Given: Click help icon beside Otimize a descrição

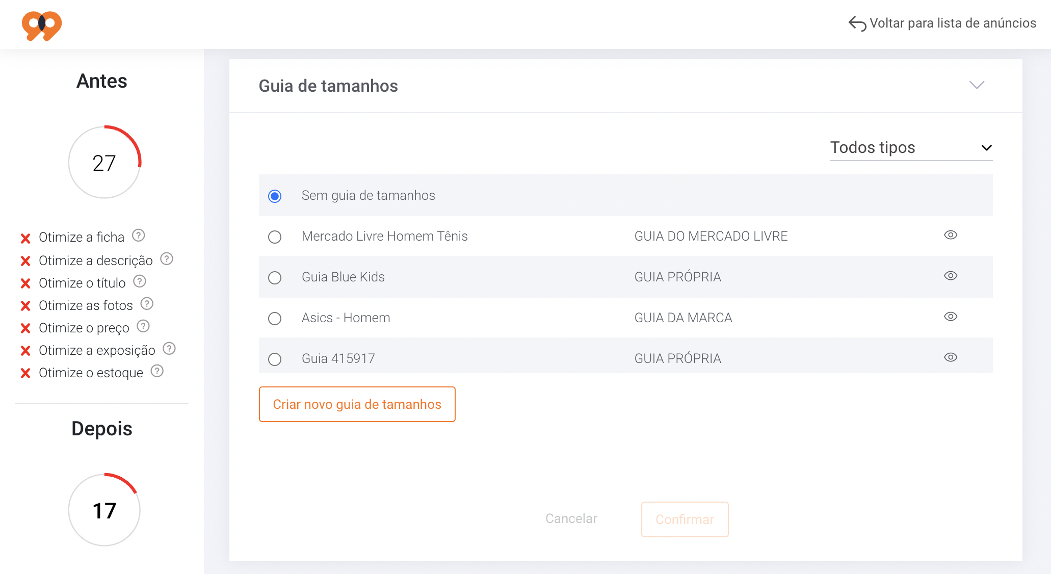Looking at the screenshot, I should click(167, 259).
